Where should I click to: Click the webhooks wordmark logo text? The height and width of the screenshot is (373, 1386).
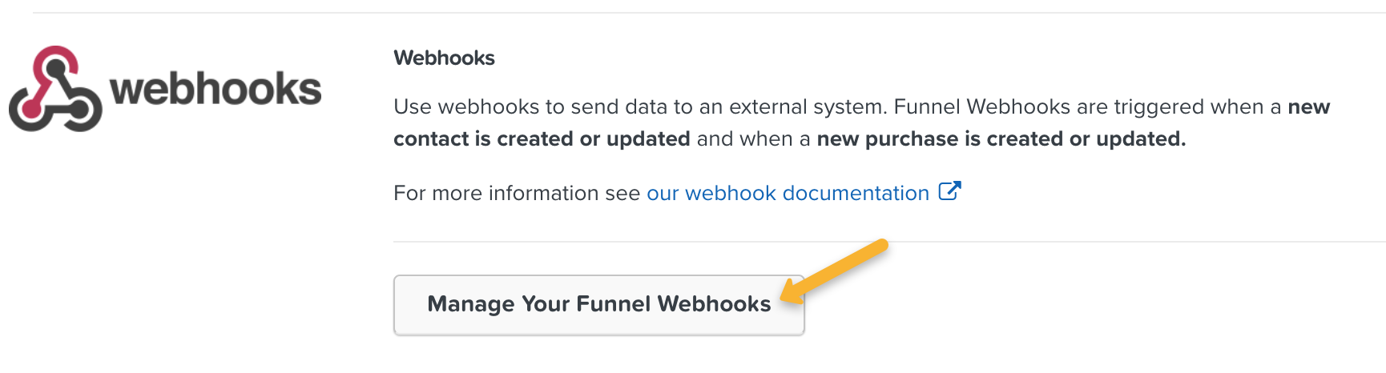[216, 89]
